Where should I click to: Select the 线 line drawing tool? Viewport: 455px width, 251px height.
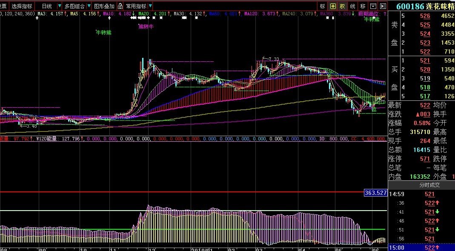(352, 6)
